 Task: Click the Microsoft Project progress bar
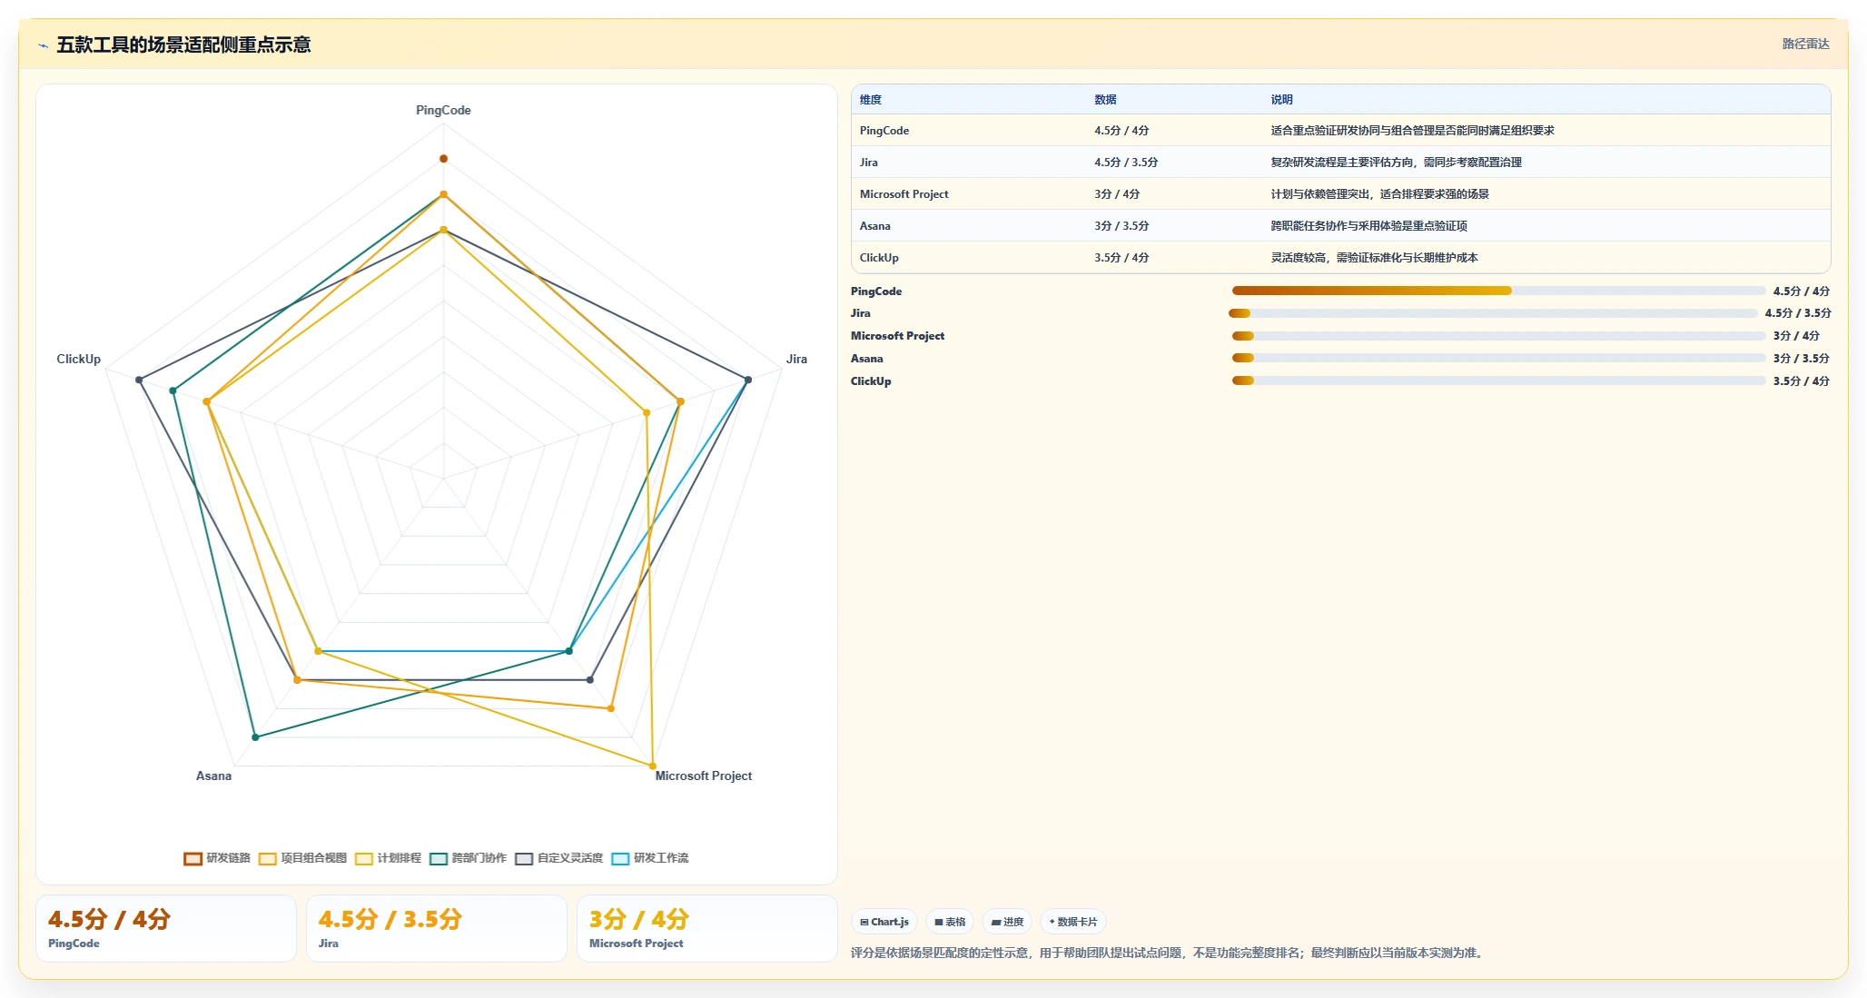1498,336
